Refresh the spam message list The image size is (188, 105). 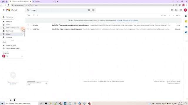[33, 15]
